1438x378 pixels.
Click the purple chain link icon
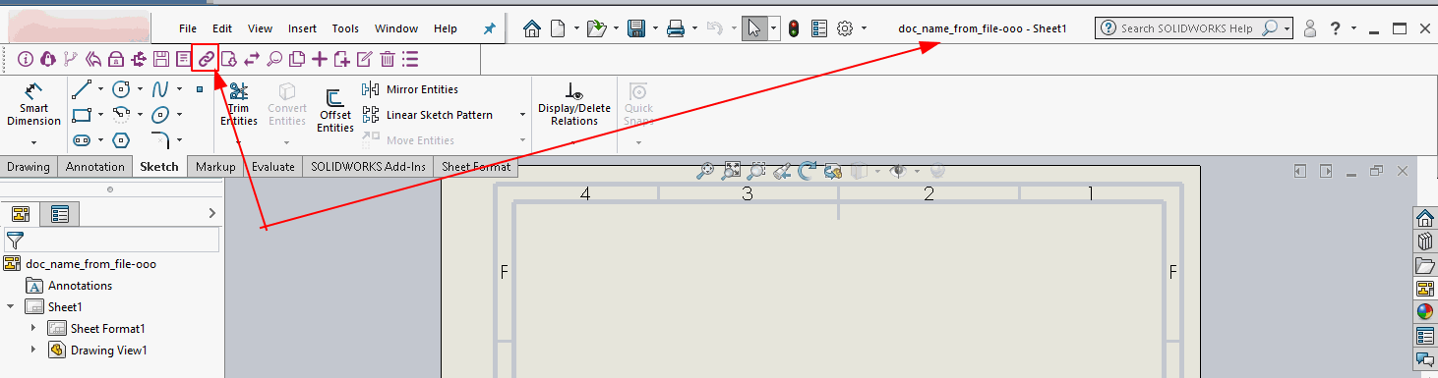206,59
